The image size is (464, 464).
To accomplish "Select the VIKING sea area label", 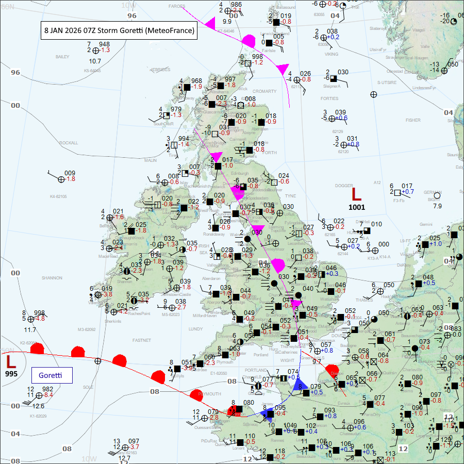I will point(331,54).
